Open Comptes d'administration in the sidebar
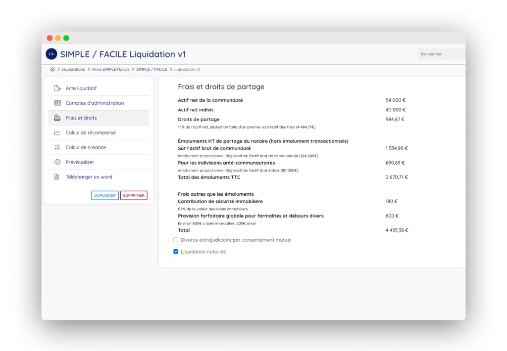507x351 pixels. point(95,103)
